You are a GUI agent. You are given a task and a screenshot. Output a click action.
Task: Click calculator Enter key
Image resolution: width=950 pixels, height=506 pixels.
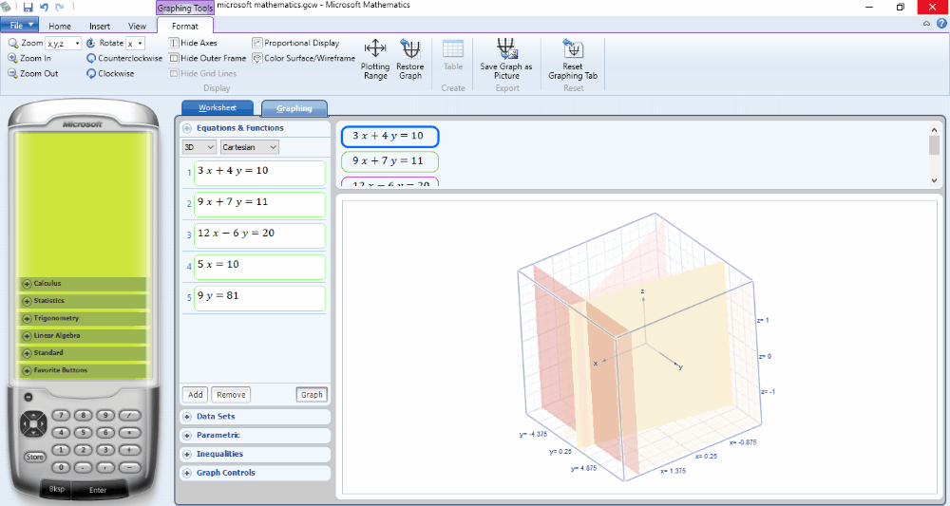tap(98, 490)
